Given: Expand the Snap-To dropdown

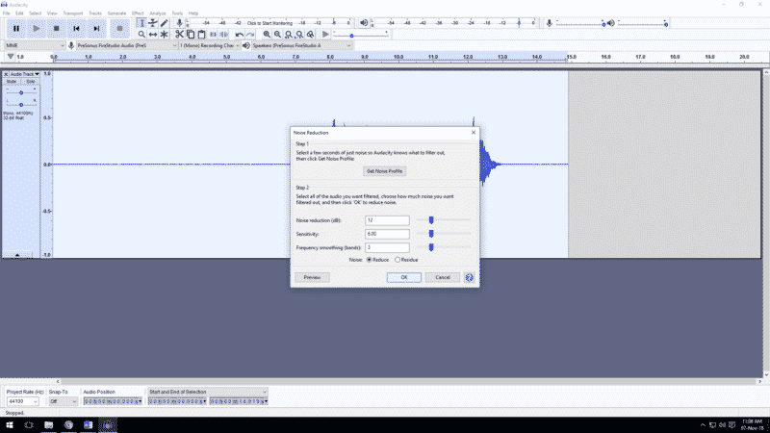Looking at the screenshot, I should point(63,401).
